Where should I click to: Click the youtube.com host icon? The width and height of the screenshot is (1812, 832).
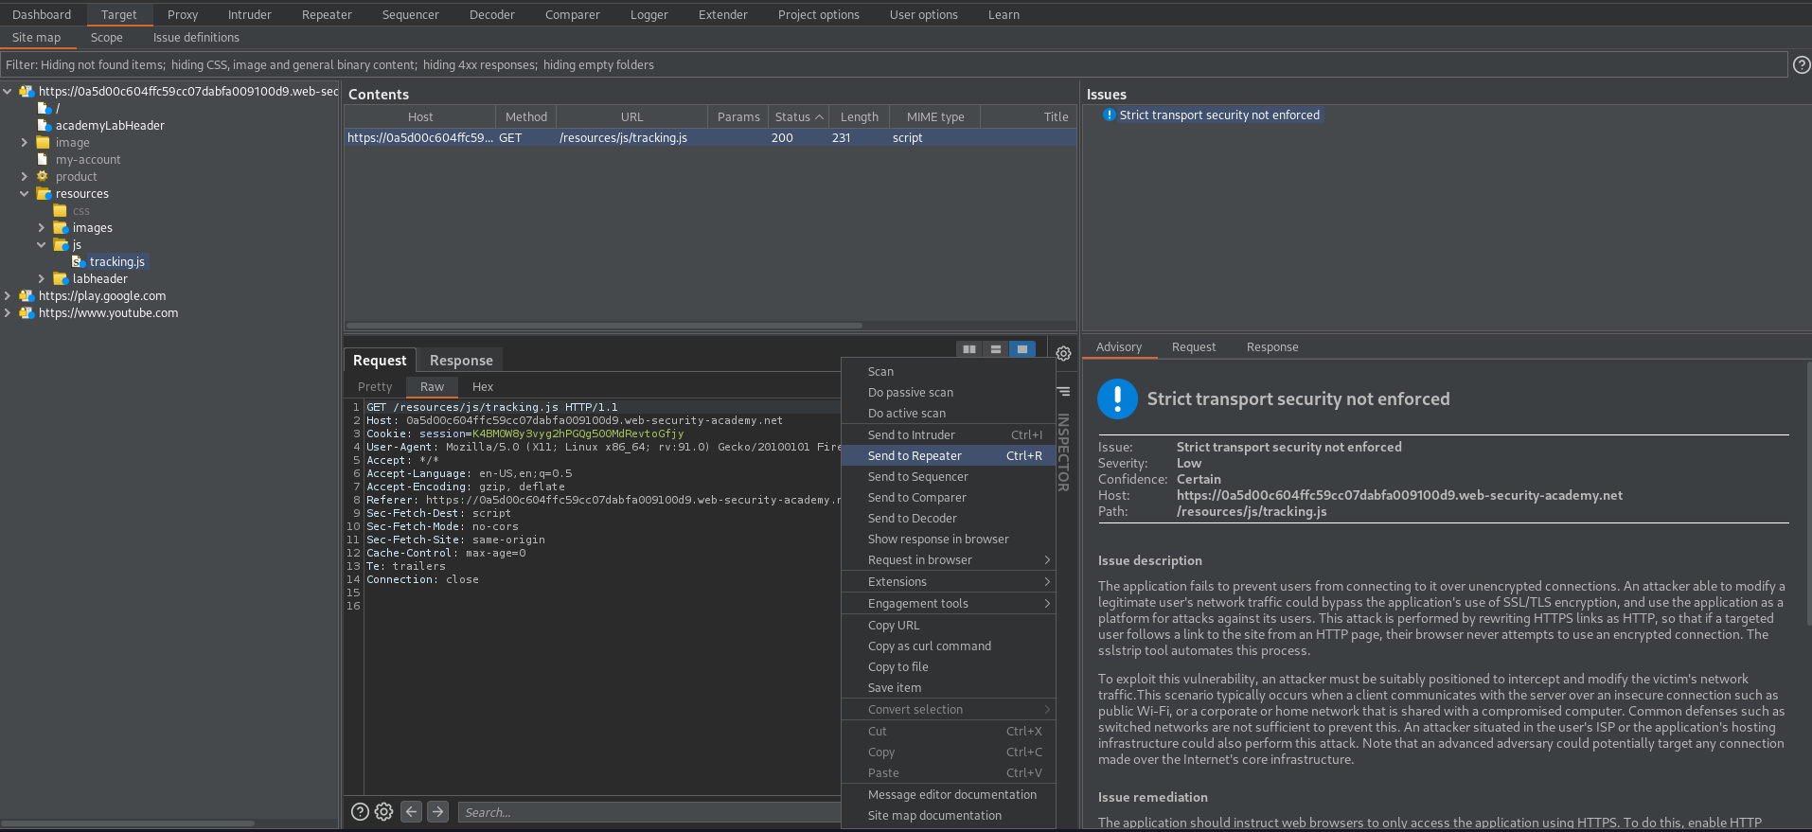tap(27, 312)
